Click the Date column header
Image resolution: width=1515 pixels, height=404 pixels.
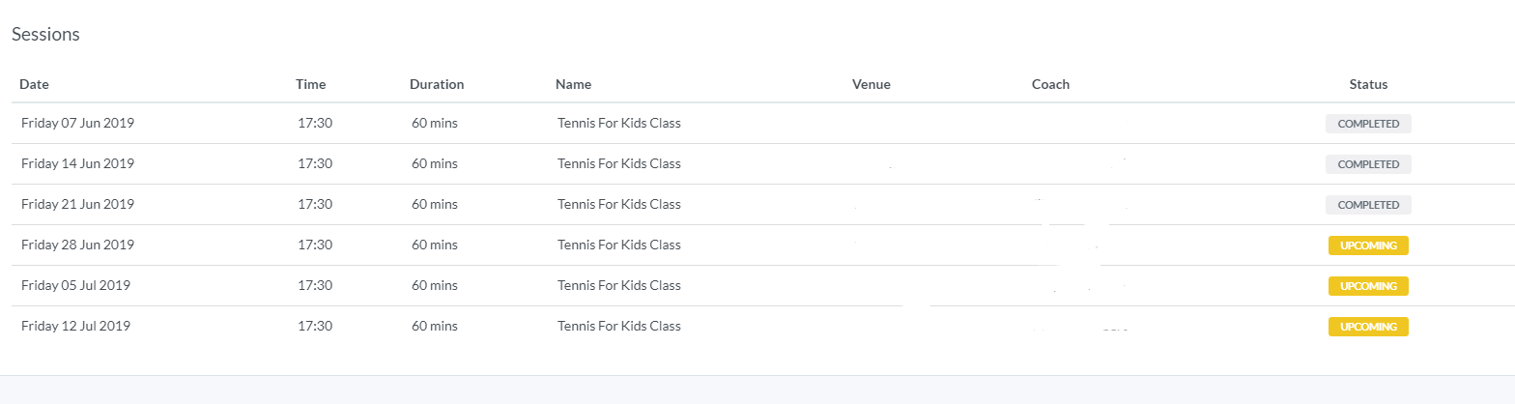34,84
